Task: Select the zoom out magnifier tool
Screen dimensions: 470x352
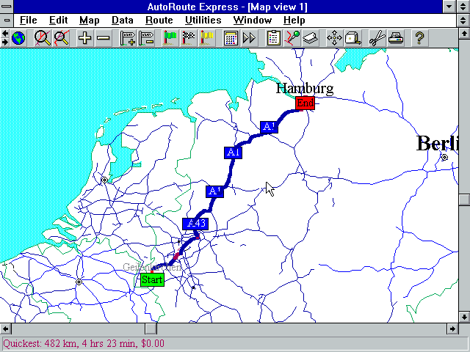Action: pyautogui.click(x=62, y=38)
